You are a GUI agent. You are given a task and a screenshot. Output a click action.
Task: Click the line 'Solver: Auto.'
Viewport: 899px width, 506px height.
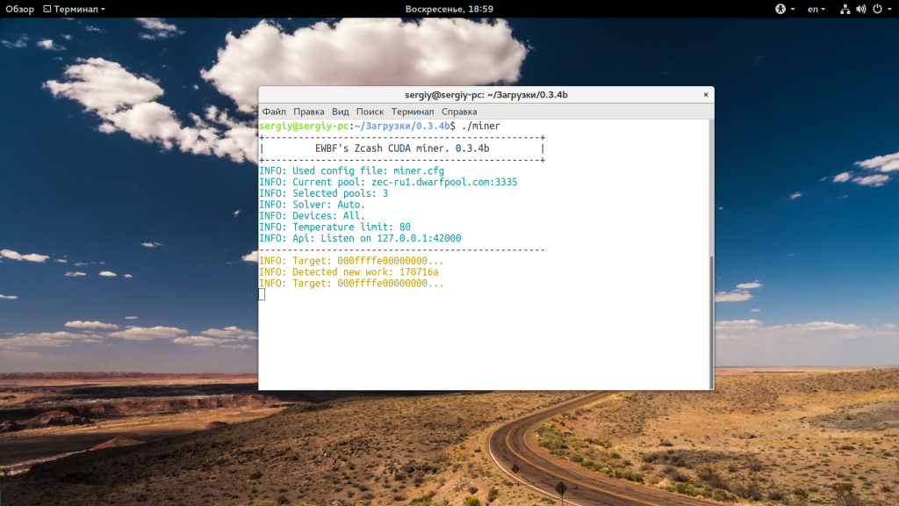click(x=312, y=205)
